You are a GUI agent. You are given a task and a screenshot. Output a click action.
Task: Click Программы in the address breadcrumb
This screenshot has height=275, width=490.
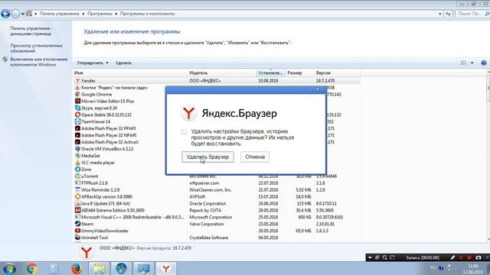pos(100,14)
